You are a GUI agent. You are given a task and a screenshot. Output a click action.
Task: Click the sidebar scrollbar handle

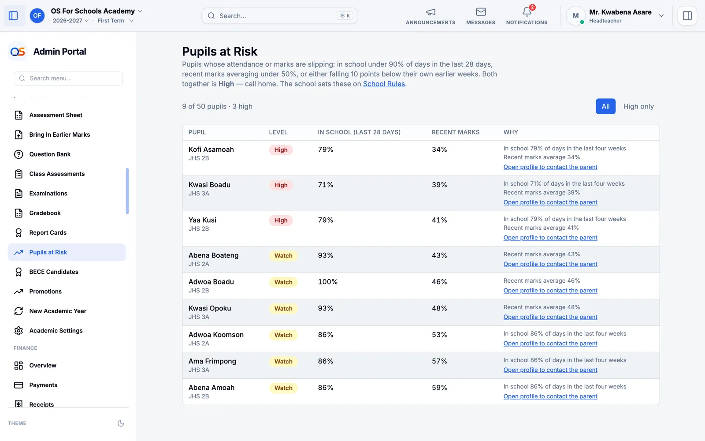127,191
